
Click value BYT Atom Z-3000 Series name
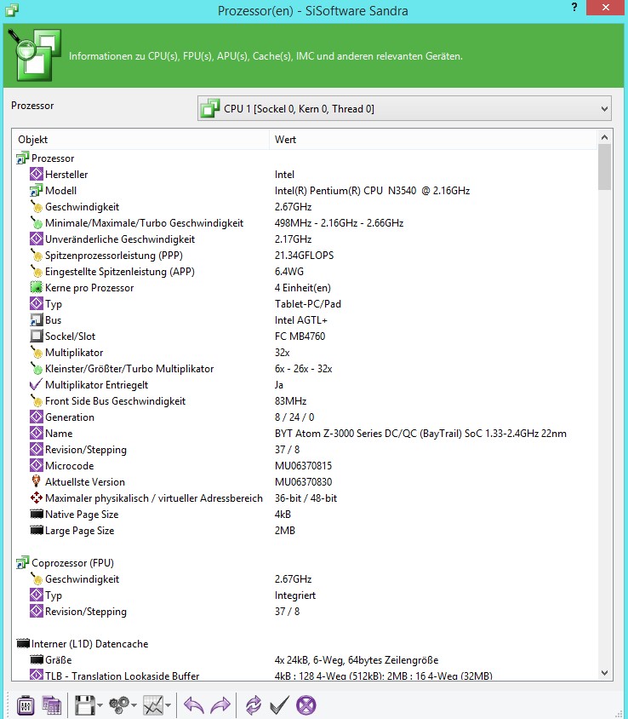click(420, 434)
